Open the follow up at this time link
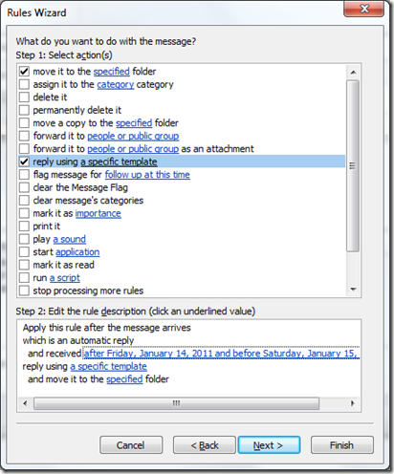394x474 pixels. (x=147, y=175)
